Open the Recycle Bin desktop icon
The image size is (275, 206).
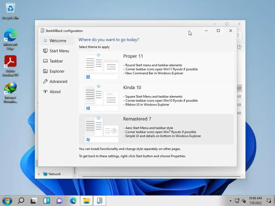coord(10,11)
